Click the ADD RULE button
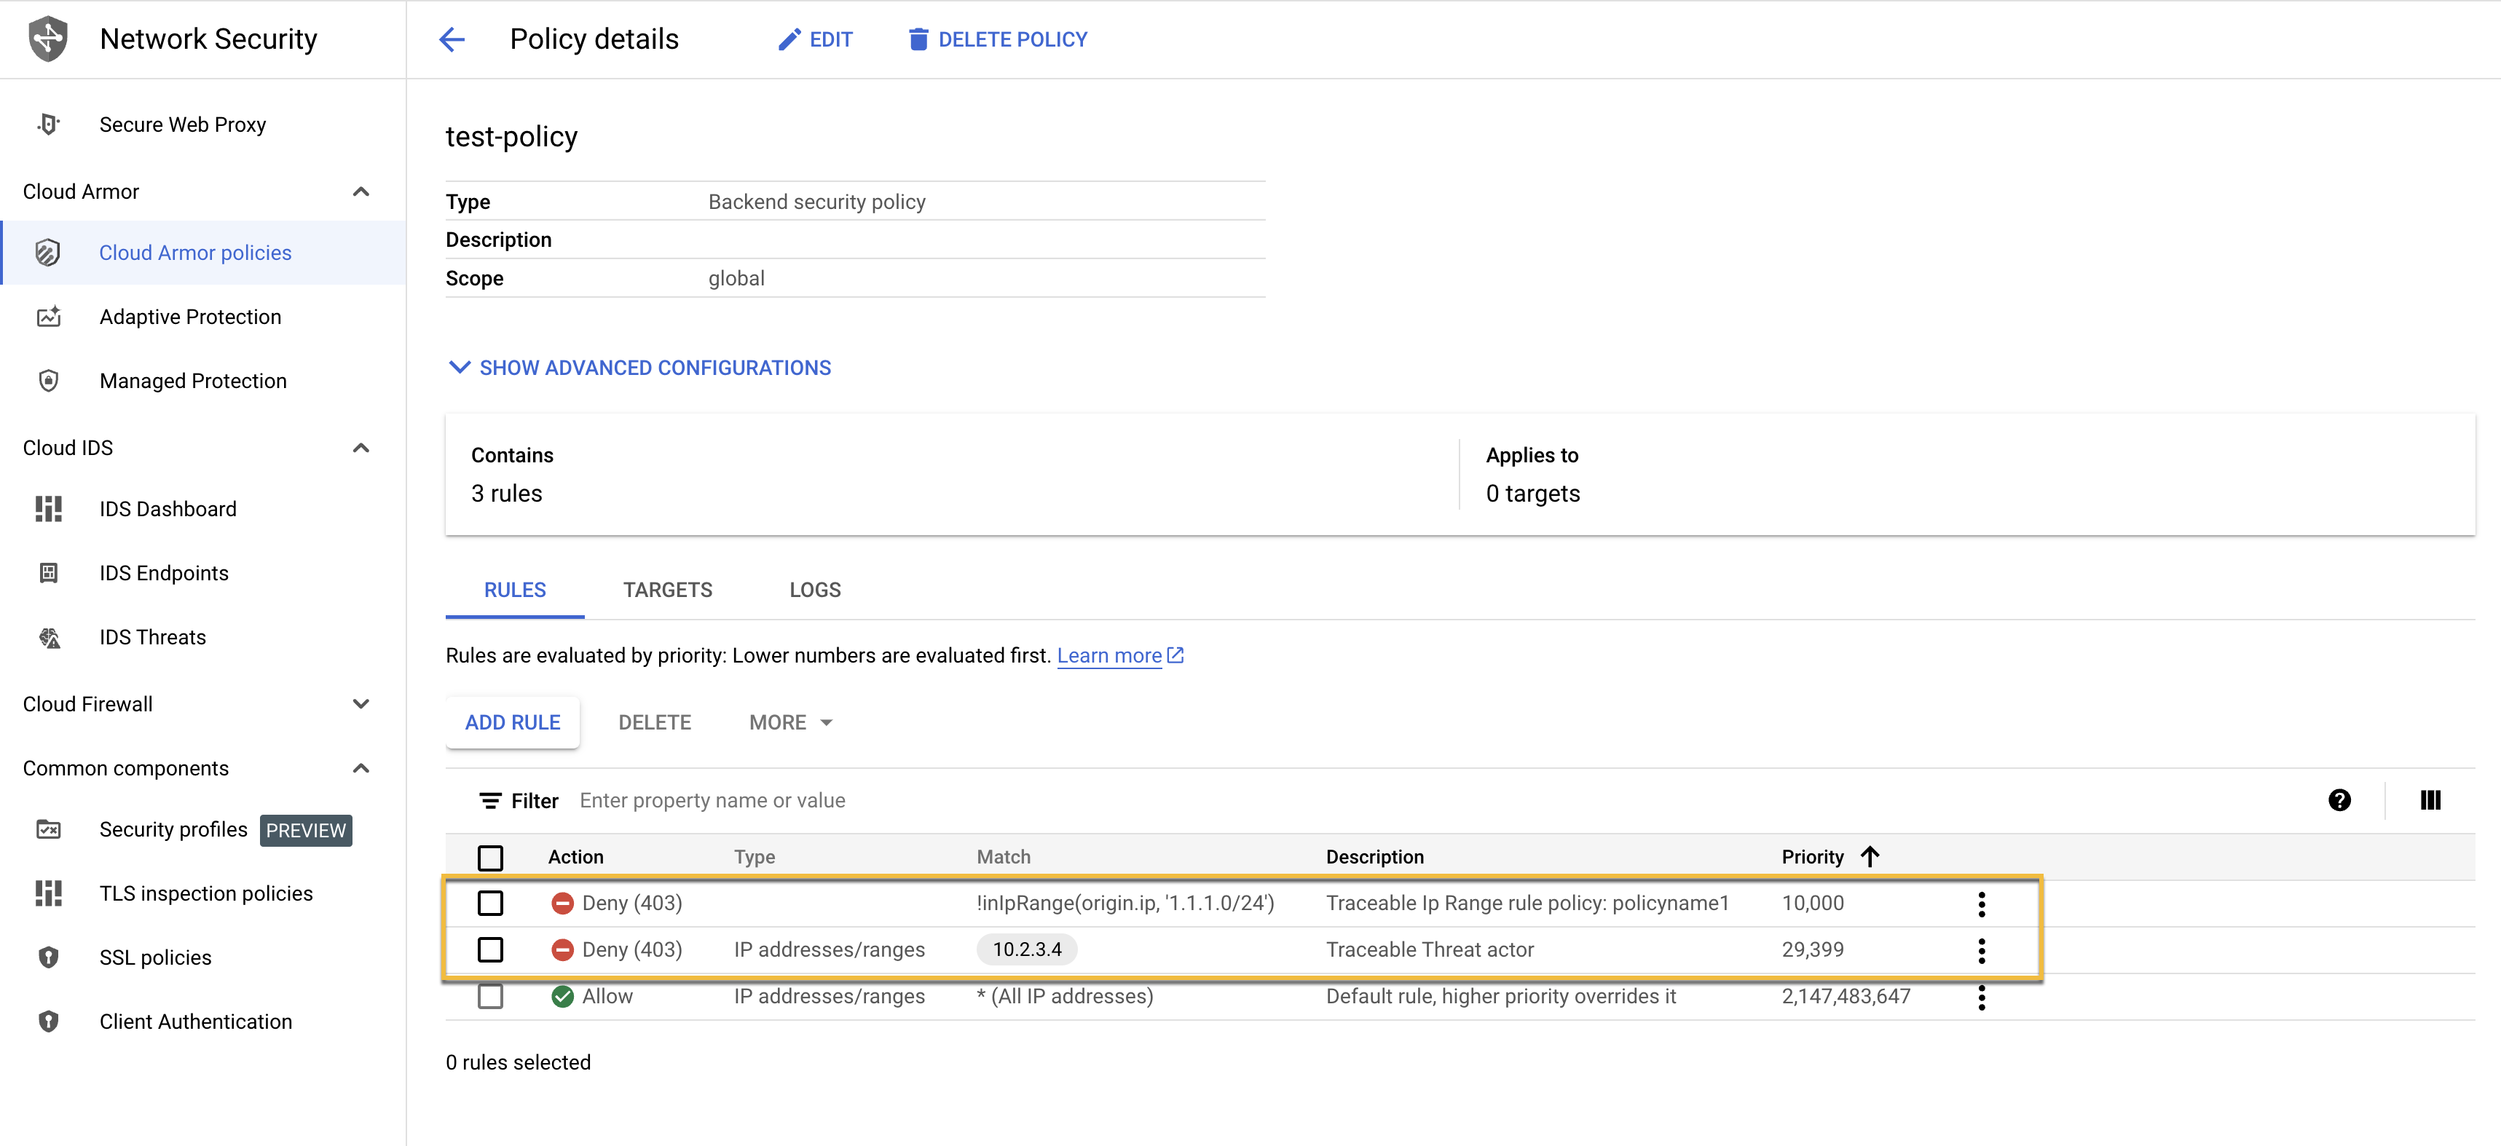 click(513, 722)
